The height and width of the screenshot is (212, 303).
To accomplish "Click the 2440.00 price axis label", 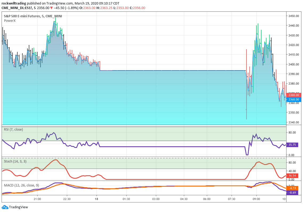I will click(294, 26).
